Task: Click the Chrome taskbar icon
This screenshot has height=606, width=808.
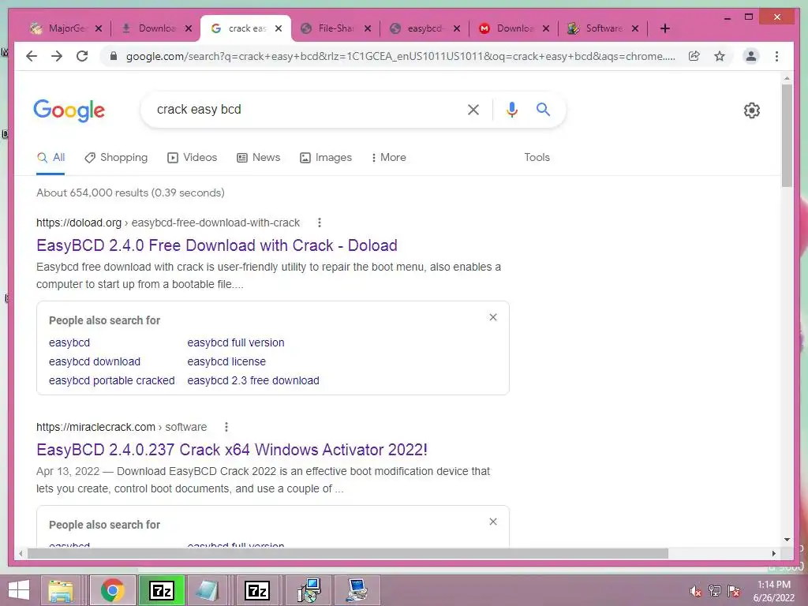Action: [113, 590]
